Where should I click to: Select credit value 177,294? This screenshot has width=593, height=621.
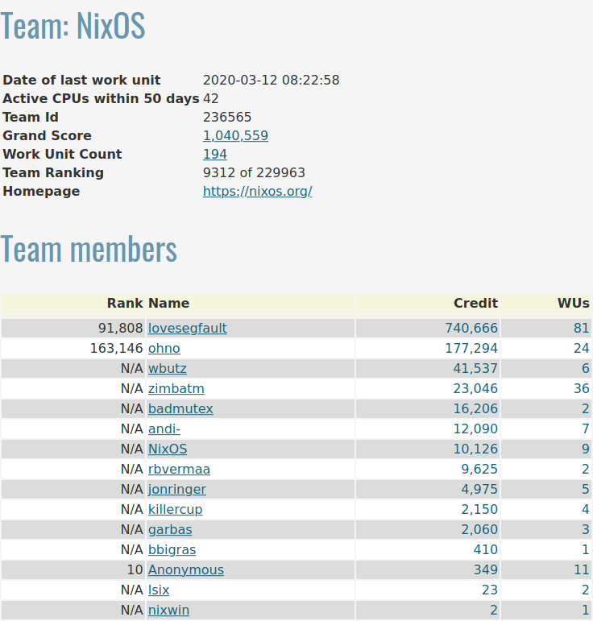coord(471,349)
